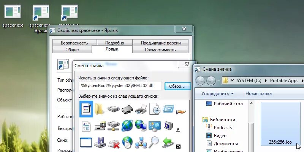Pick the sharing hand icon

181,112
